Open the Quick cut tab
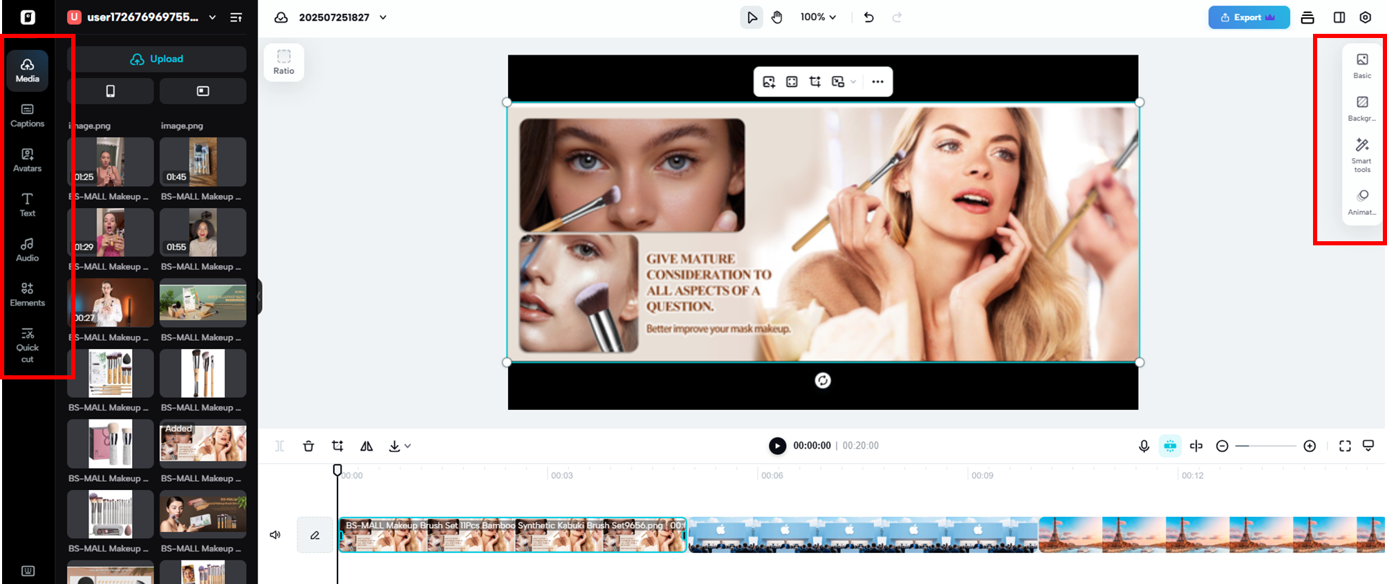 point(28,345)
